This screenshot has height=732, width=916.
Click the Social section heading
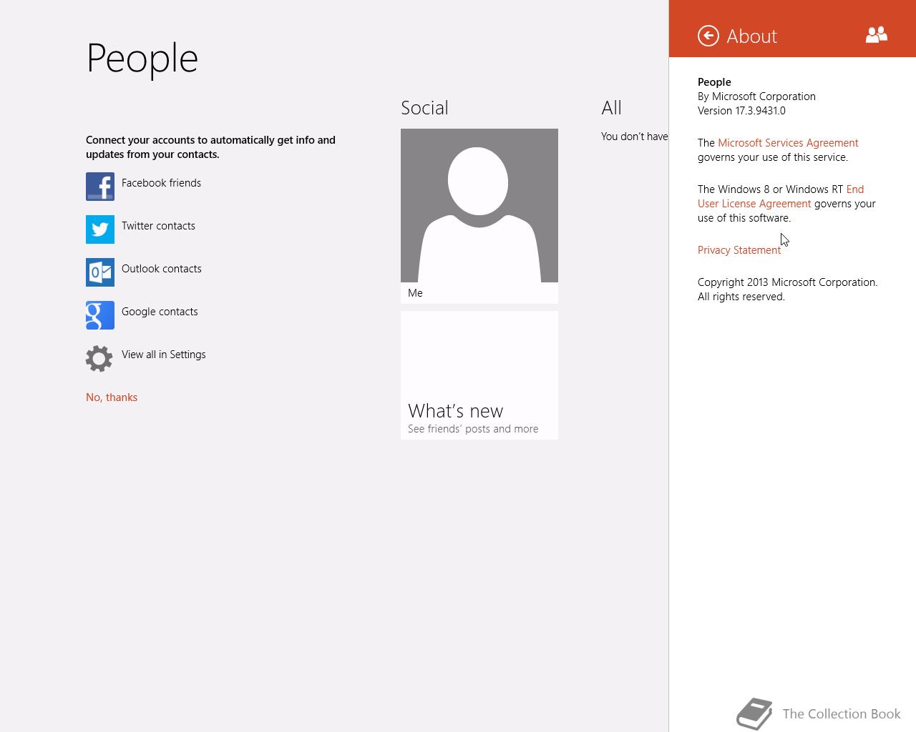(424, 108)
